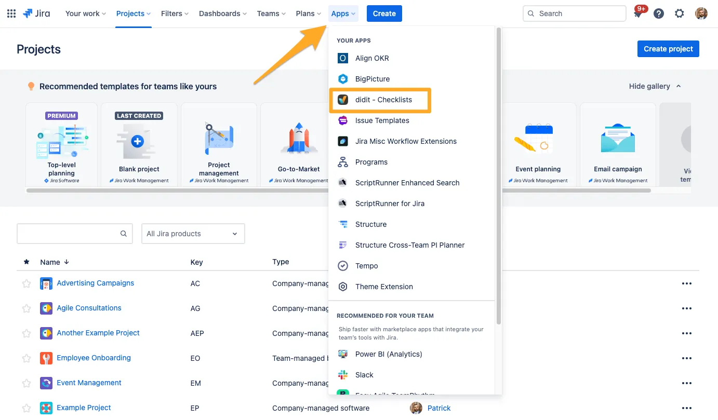Click the Jira Misc Workflow Extensions icon

tap(343, 141)
